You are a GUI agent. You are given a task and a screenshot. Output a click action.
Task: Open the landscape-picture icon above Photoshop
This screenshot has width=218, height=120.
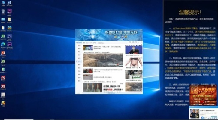tap(9, 28)
